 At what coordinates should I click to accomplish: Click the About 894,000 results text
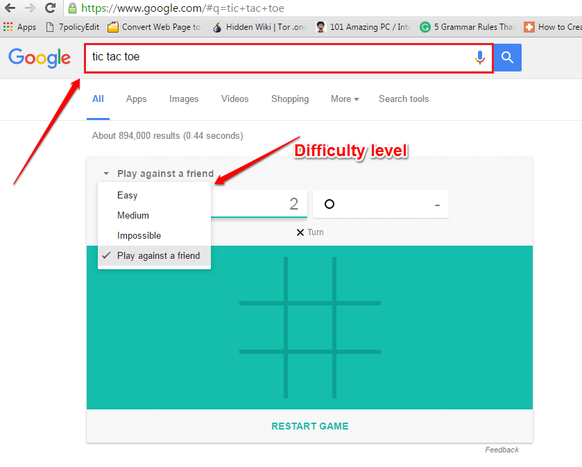coord(168,136)
